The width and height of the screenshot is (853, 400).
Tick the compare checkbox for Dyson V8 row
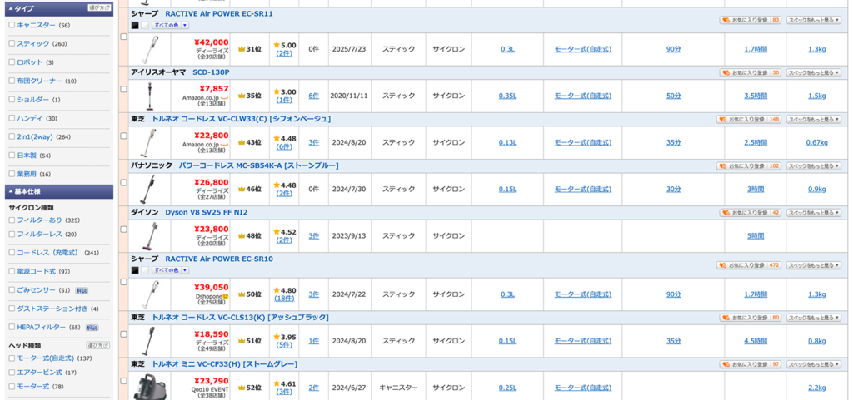pos(123,229)
